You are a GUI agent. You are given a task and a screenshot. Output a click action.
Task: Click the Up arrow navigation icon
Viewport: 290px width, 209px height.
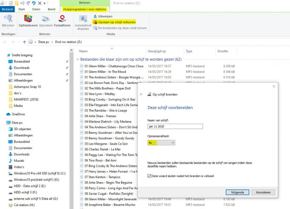tap(24, 42)
